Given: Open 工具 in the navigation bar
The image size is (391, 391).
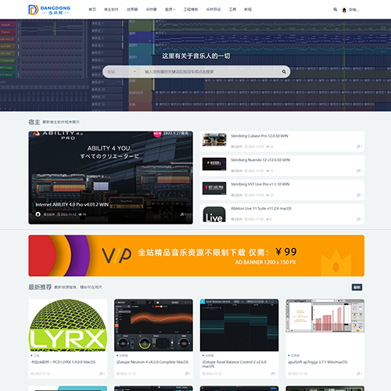Looking at the screenshot, I should click(232, 9).
